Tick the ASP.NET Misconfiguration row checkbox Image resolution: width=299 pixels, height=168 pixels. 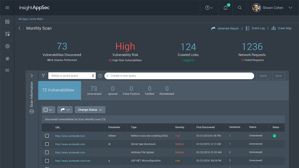tap(47, 161)
